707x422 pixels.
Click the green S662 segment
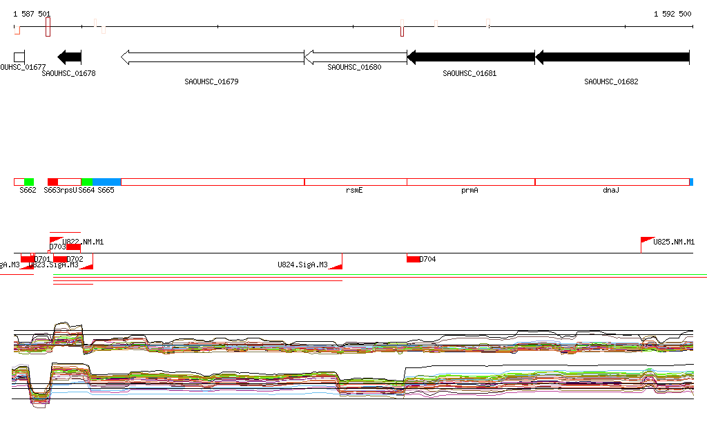(x=29, y=182)
